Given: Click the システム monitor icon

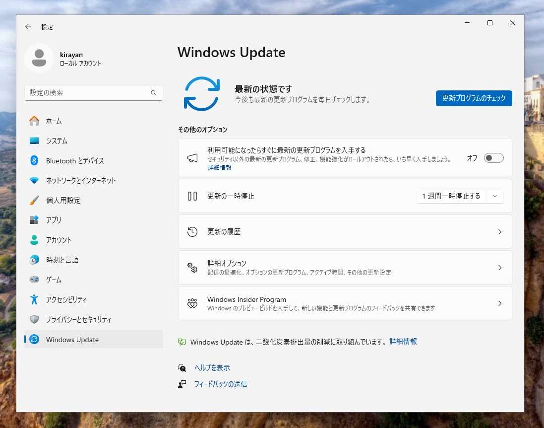Looking at the screenshot, I should pyautogui.click(x=34, y=141).
